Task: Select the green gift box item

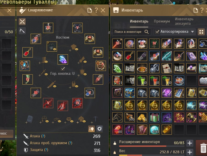Action: pos(154,117)
